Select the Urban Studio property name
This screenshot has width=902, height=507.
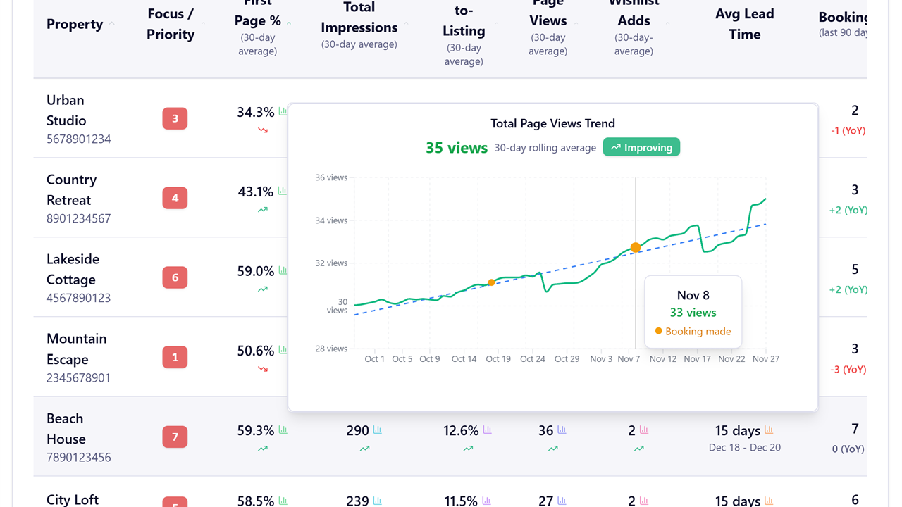pos(66,110)
